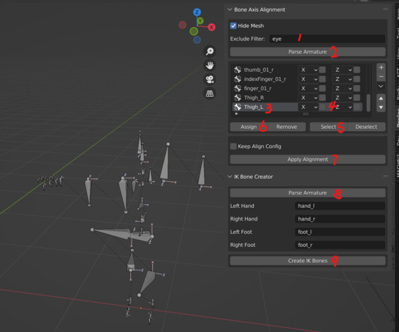This screenshot has width=399, height=332.
Task: Click Parse Armature in IK Bone Creator
Action: [308, 193]
